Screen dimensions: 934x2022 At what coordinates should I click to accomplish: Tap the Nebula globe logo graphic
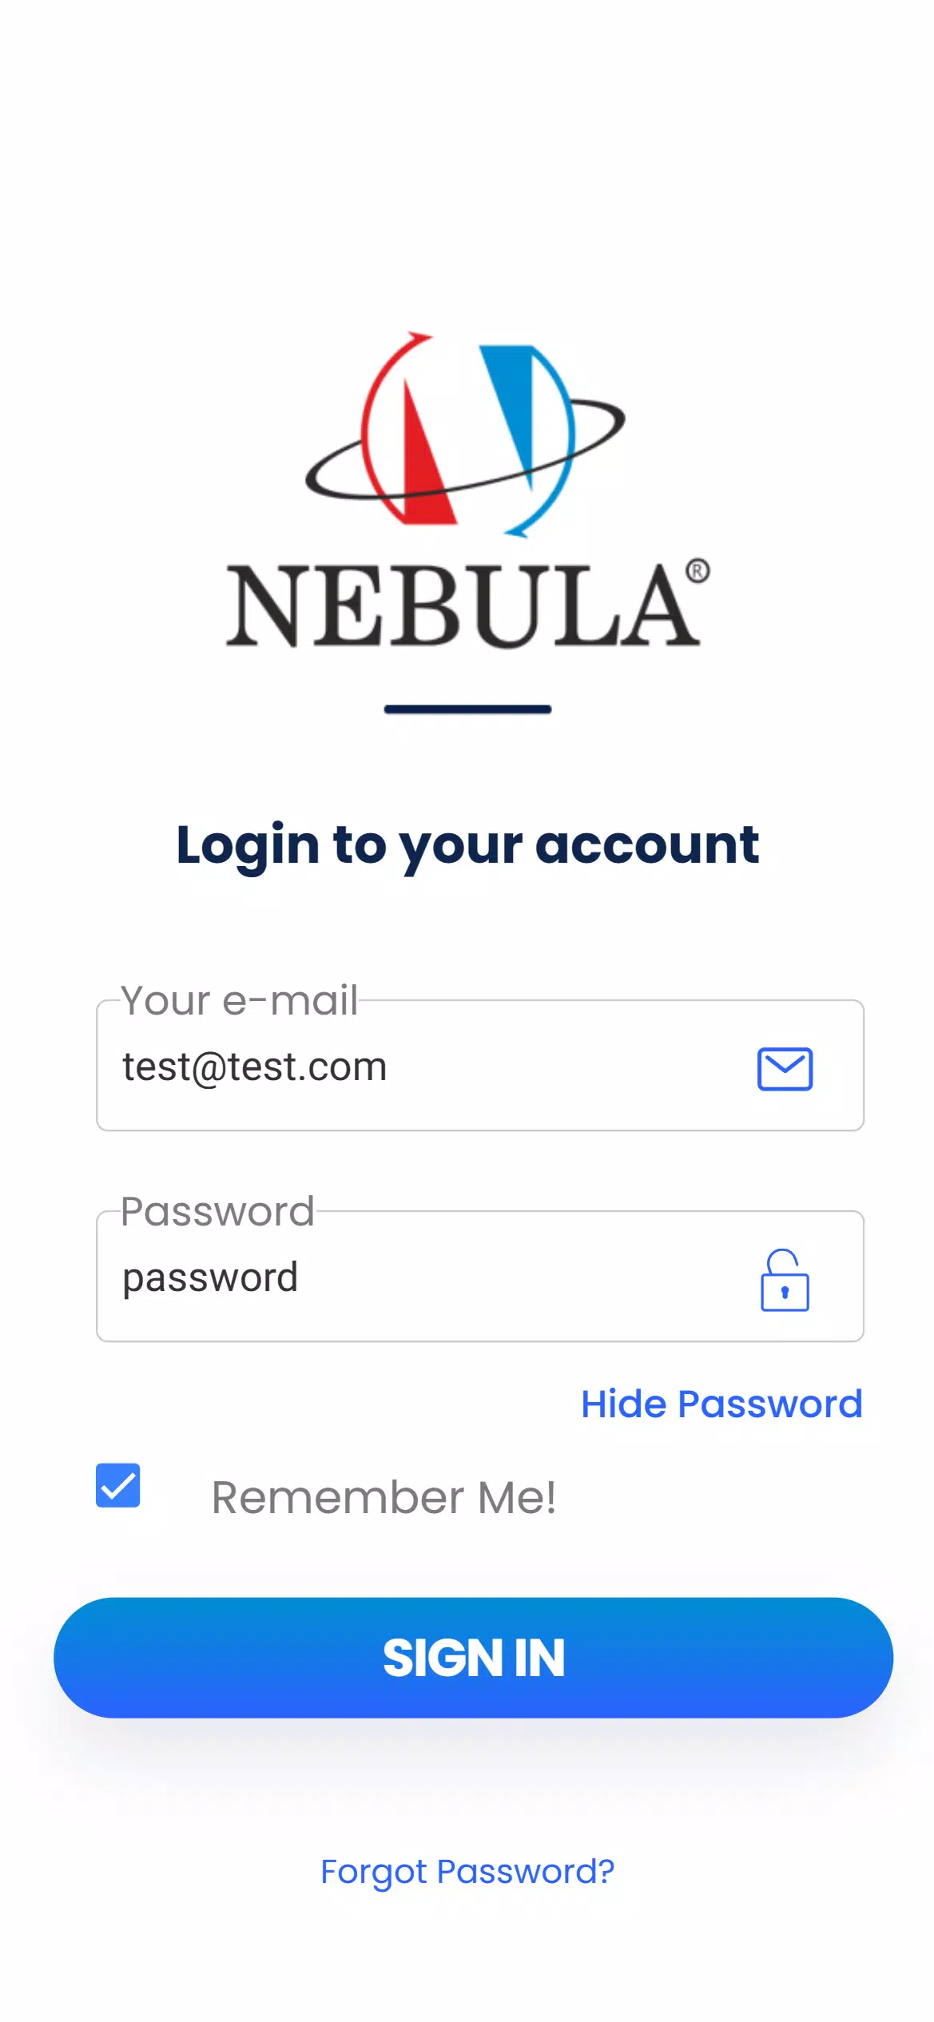[x=466, y=434]
